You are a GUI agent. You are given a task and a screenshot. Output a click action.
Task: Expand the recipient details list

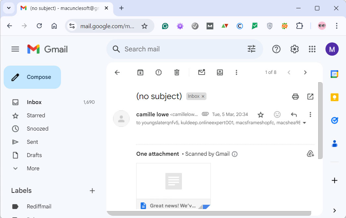pyautogui.click(x=304, y=122)
